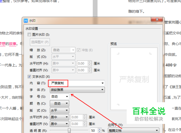
Task: Open the text watermark 版式 dropdown 水平
Action: click(59, 110)
